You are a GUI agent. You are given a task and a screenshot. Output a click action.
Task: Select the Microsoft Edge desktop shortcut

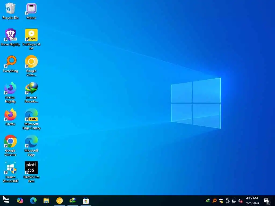[x=31, y=145]
